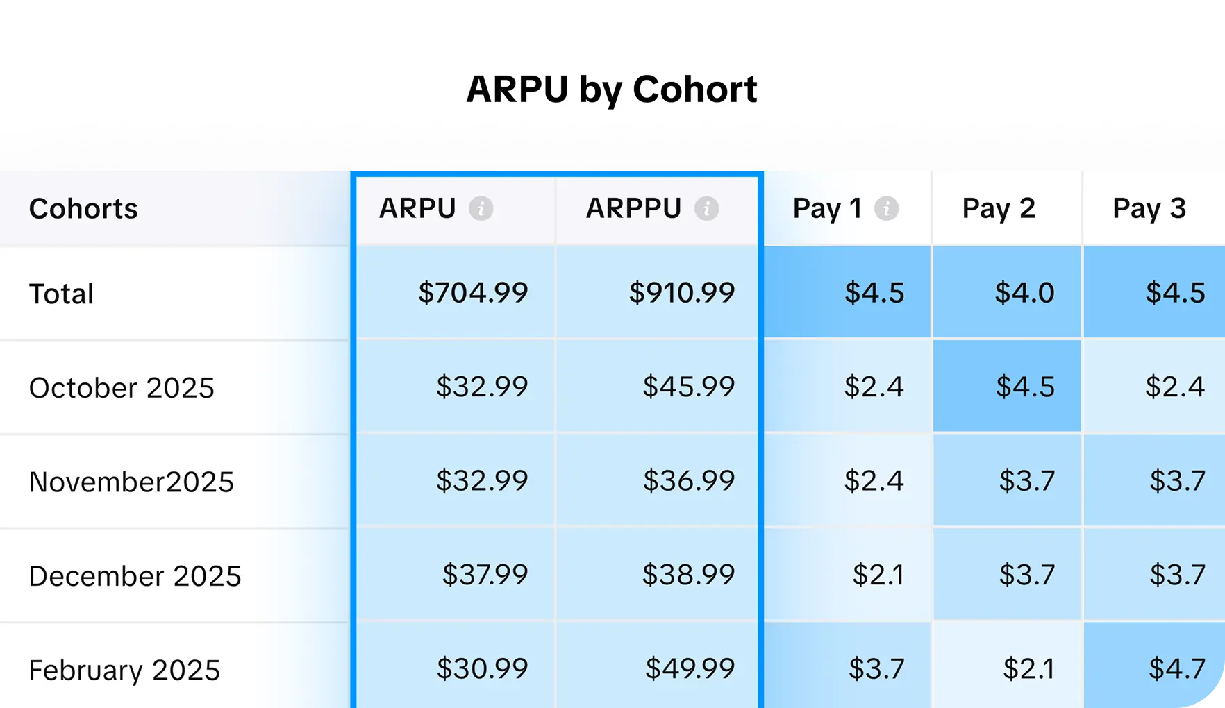The image size is (1225, 708).
Task: Expand the February 2025 cohort row
Action: click(x=124, y=668)
